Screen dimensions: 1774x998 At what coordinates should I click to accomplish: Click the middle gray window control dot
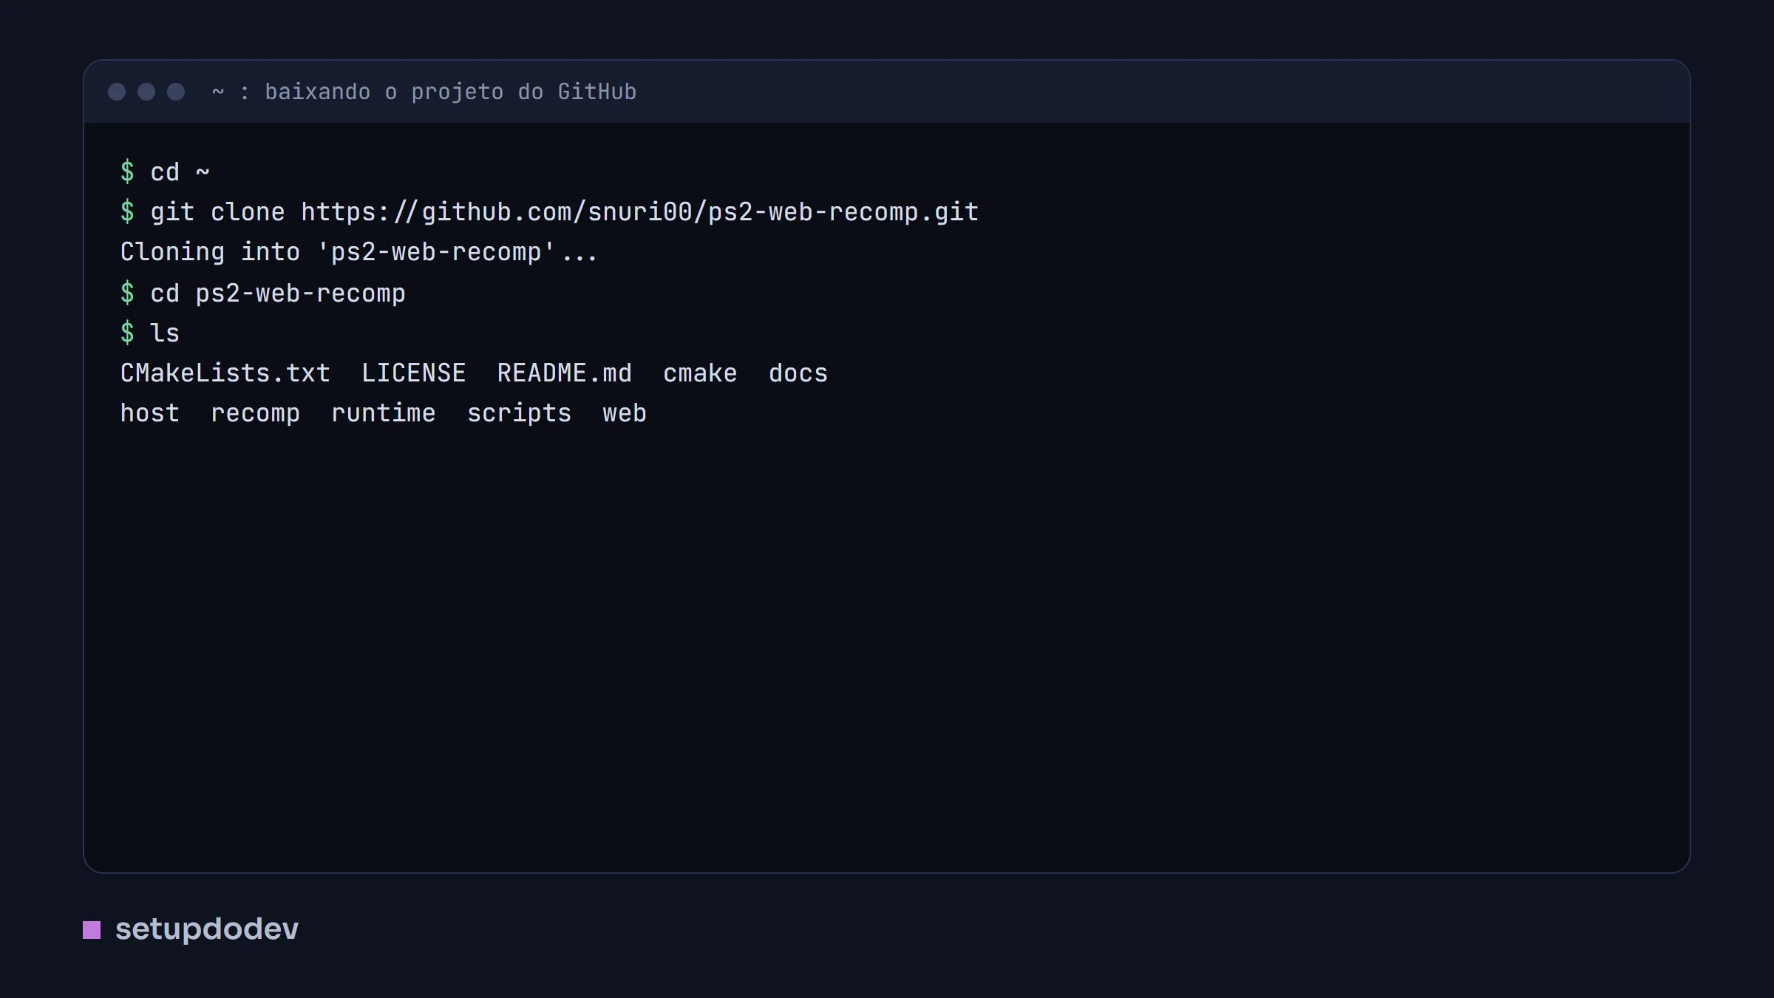coord(146,92)
